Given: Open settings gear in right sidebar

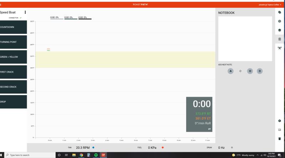Looking at the screenshot, I should [279, 121].
